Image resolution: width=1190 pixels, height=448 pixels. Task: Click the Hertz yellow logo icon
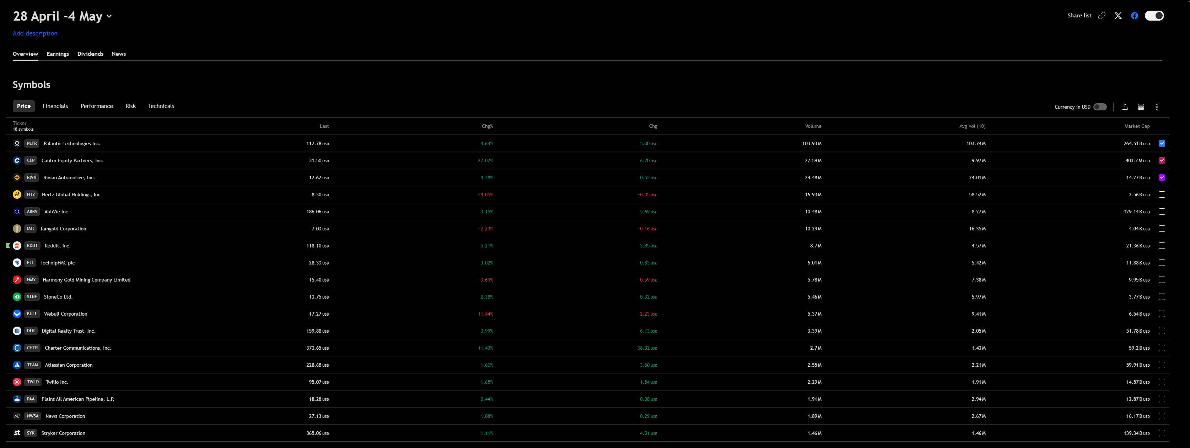(17, 194)
